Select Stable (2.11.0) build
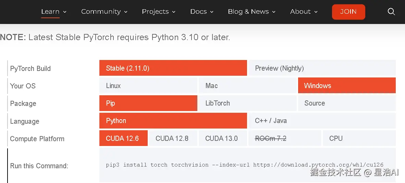Viewport: 405px width, 183px height. point(173,68)
